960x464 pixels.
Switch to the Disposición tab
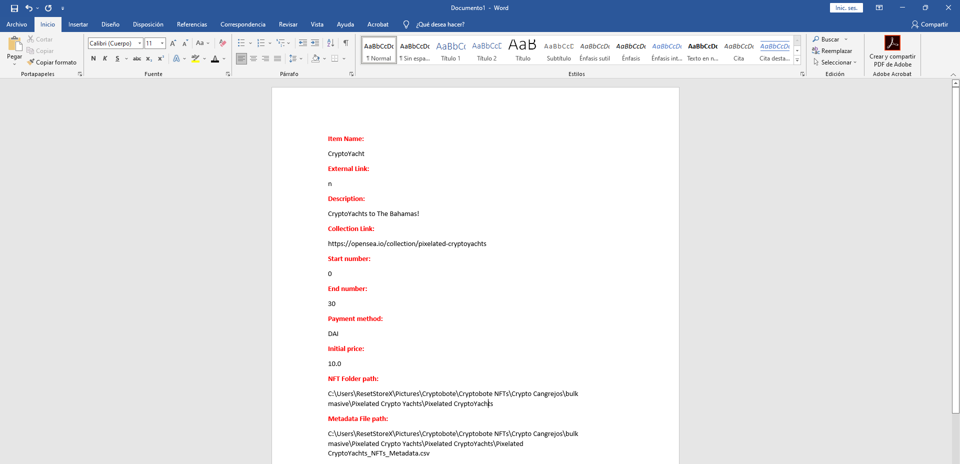click(148, 24)
